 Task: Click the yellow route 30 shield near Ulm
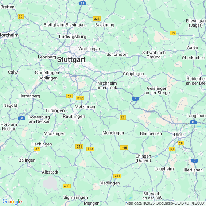click(172, 149)
